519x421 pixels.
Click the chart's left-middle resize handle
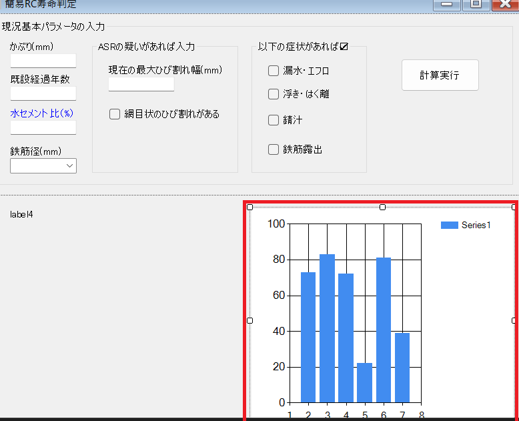pos(250,321)
